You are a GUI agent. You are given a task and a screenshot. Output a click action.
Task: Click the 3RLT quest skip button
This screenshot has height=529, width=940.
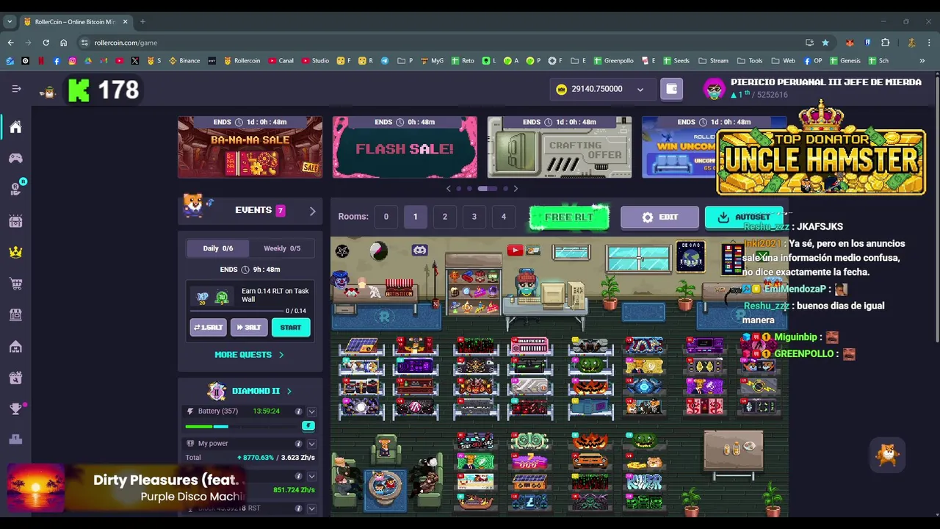(x=249, y=328)
